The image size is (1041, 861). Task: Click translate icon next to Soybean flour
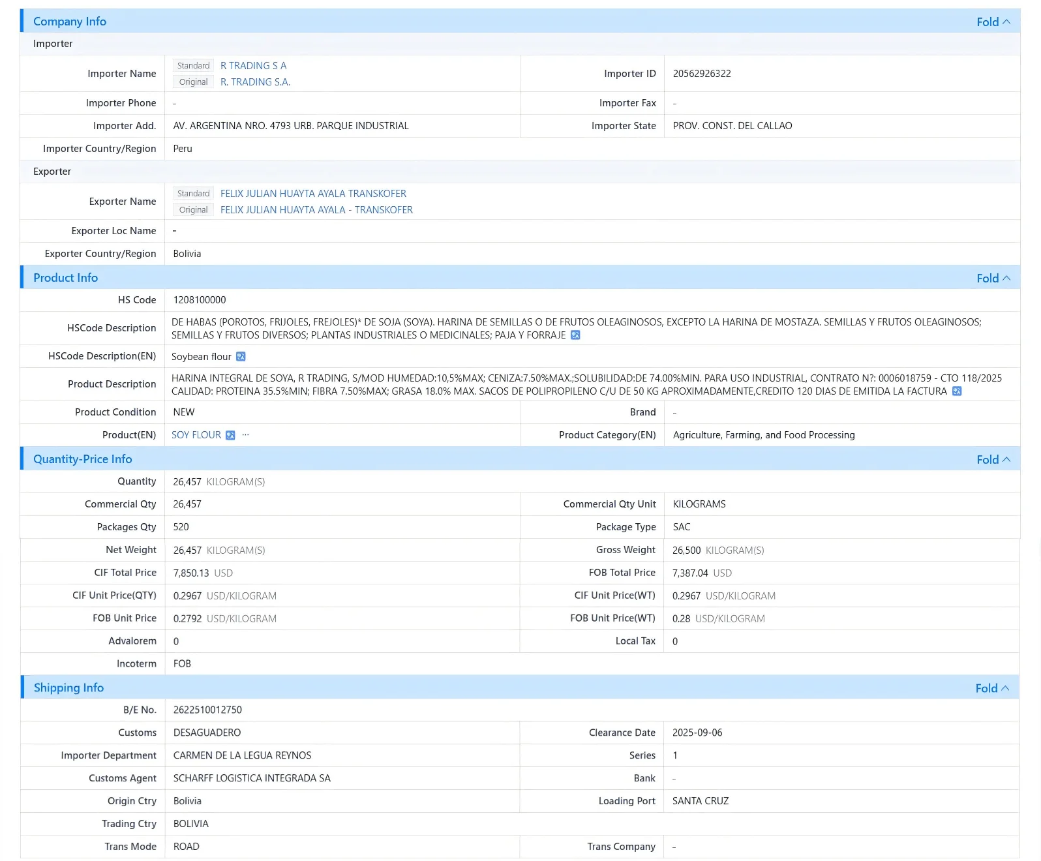241,357
